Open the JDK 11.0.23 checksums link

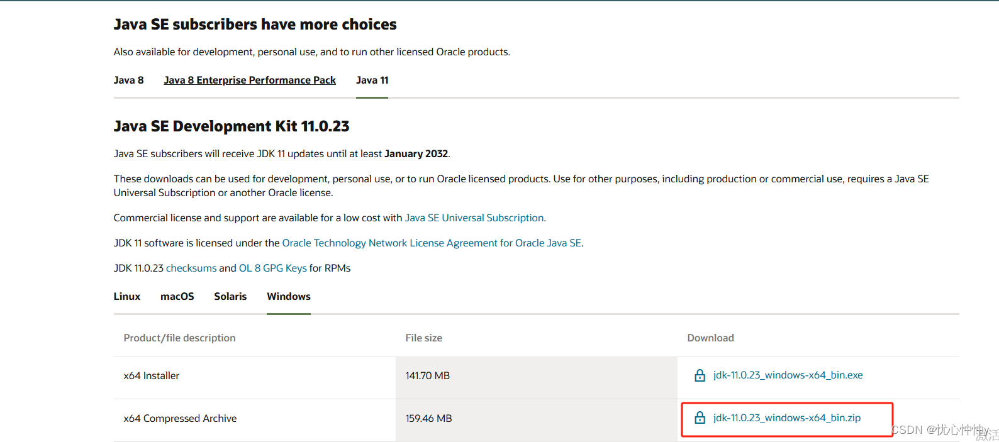(191, 268)
